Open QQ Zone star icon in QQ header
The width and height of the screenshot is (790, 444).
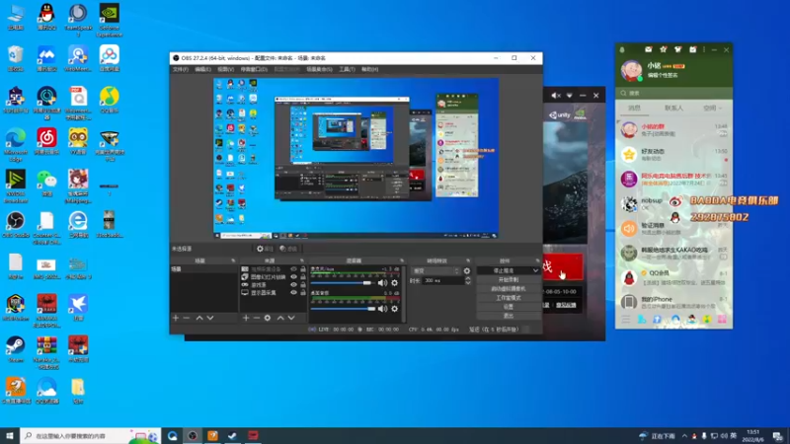coord(663,49)
